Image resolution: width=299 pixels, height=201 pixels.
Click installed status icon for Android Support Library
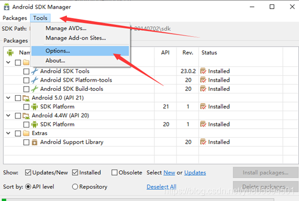pos(203,142)
